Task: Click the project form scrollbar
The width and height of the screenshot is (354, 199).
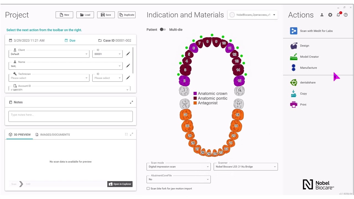Action: click(x=133, y=61)
